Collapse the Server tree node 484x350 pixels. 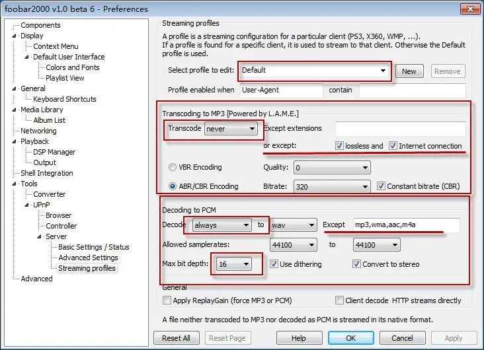tap(39, 236)
